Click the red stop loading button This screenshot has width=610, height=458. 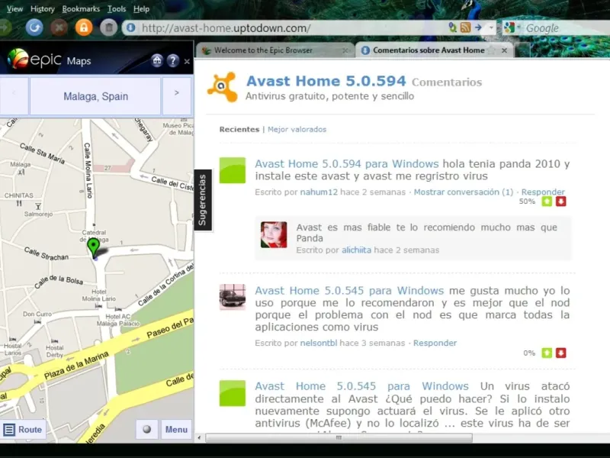point(59,27)
